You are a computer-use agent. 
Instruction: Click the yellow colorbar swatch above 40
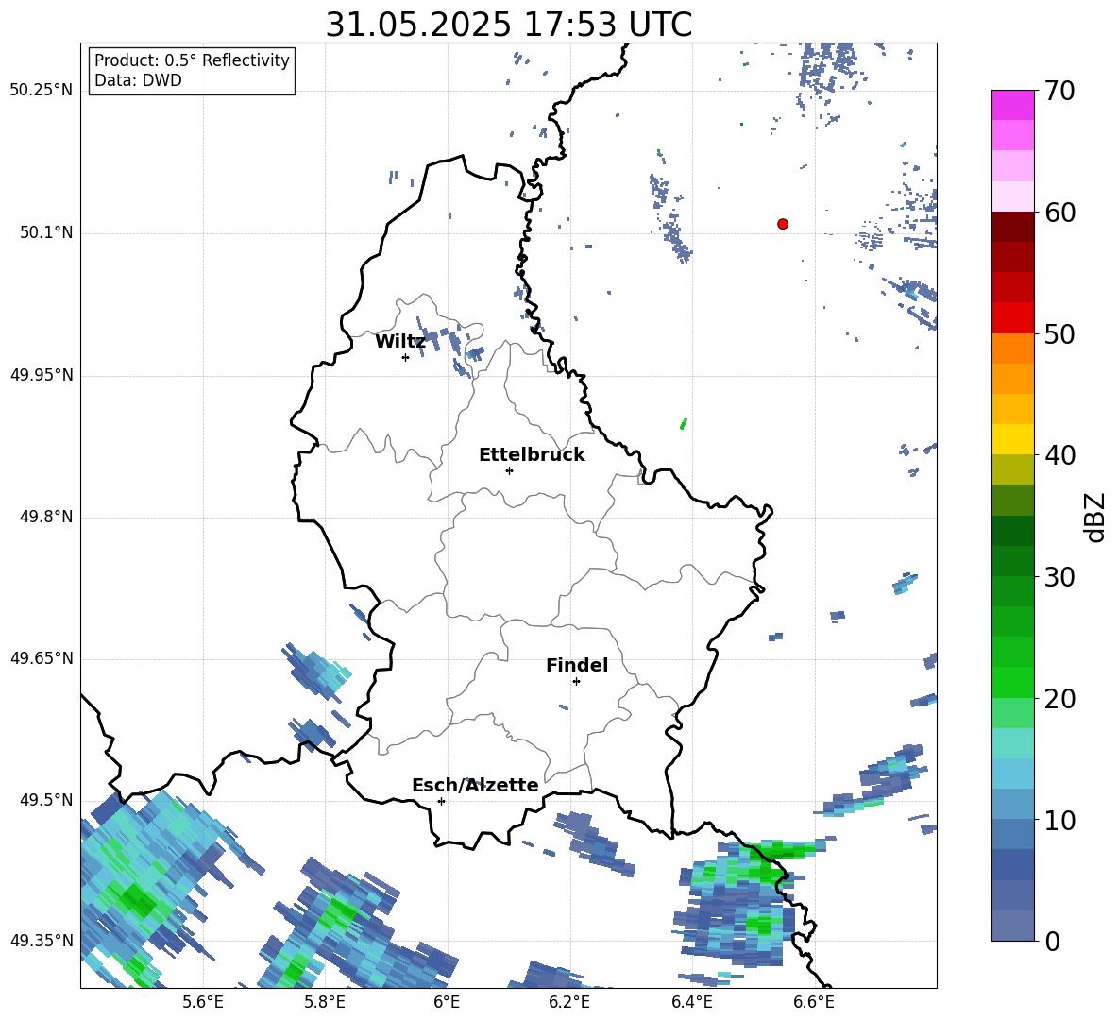tap(1012, 439)
